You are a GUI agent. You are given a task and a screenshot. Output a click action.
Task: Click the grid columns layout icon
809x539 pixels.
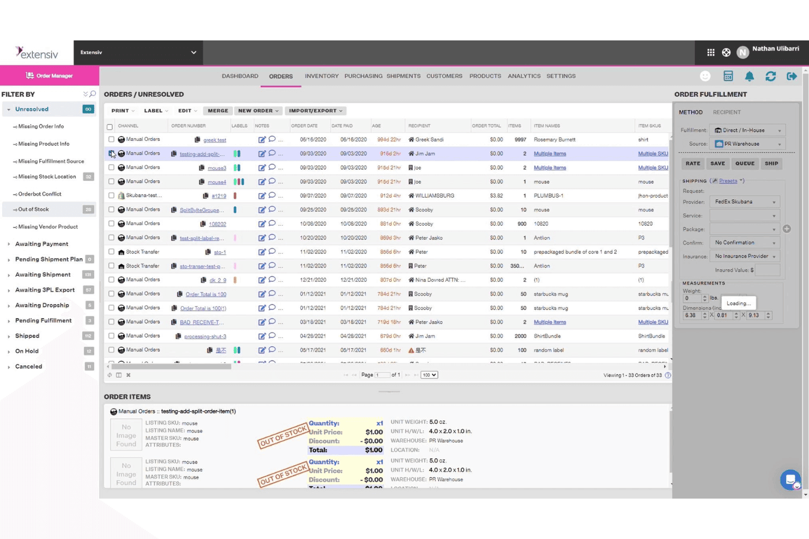coord(119,375)
